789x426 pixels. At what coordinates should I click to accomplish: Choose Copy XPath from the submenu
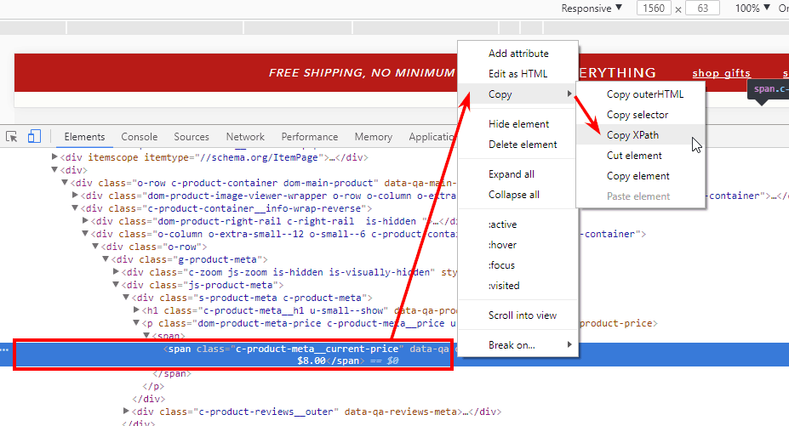(632, 135)
